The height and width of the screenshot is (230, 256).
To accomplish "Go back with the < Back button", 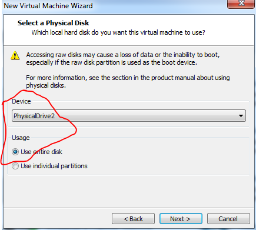I will coord(133,219).
